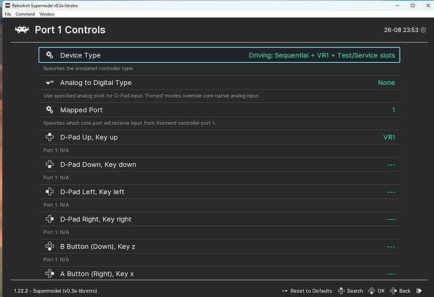Close the RetroArch window
The height and width of the screenshot is (297, 434).
point(428,5)
